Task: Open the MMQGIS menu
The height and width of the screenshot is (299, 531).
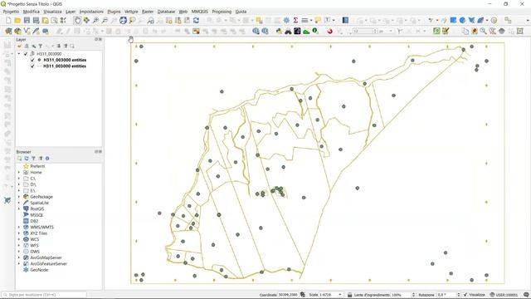Action: 200,12
